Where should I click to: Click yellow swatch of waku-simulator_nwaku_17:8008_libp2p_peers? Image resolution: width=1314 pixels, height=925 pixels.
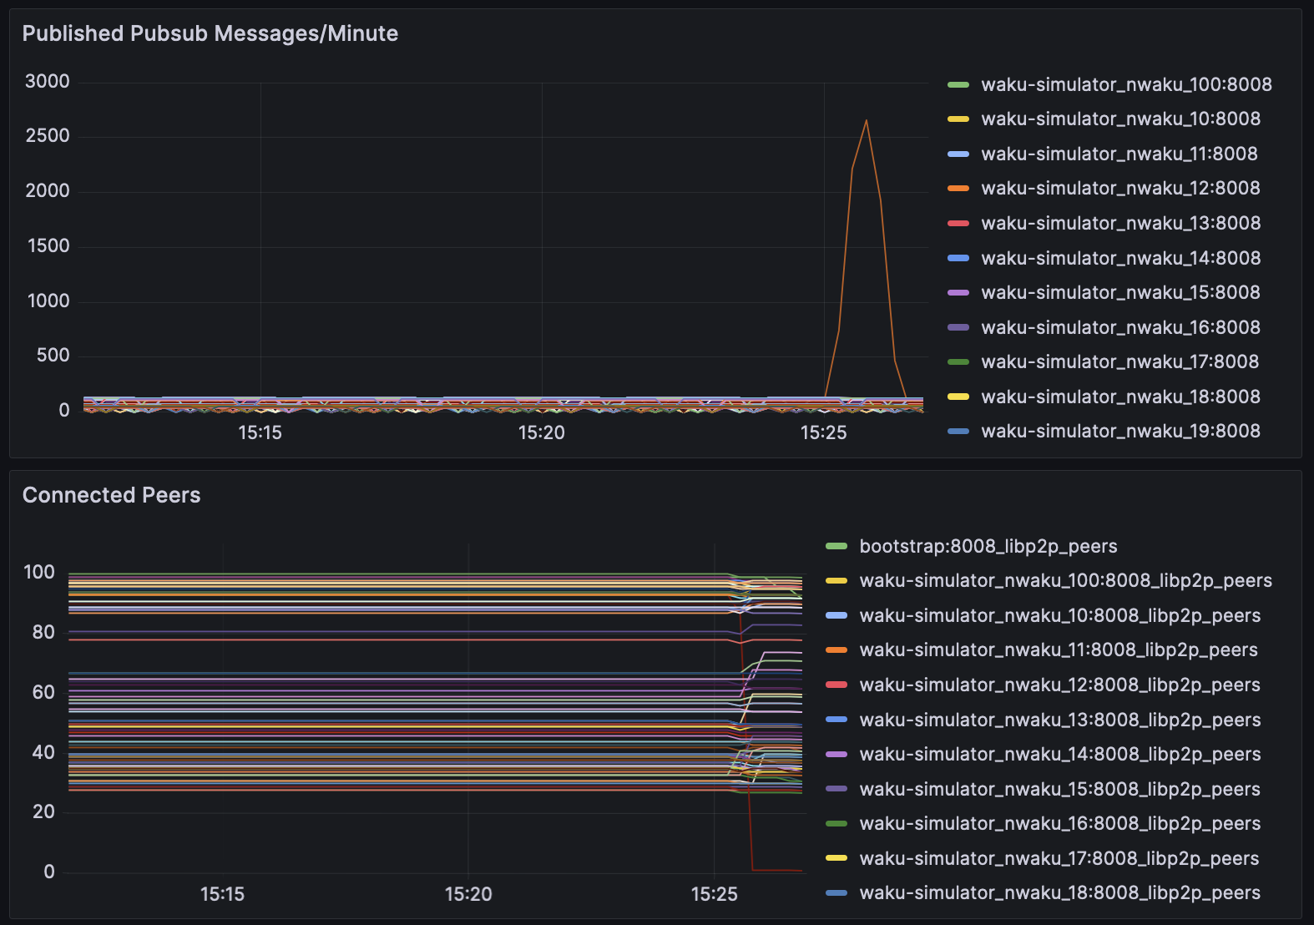(836, 858)
